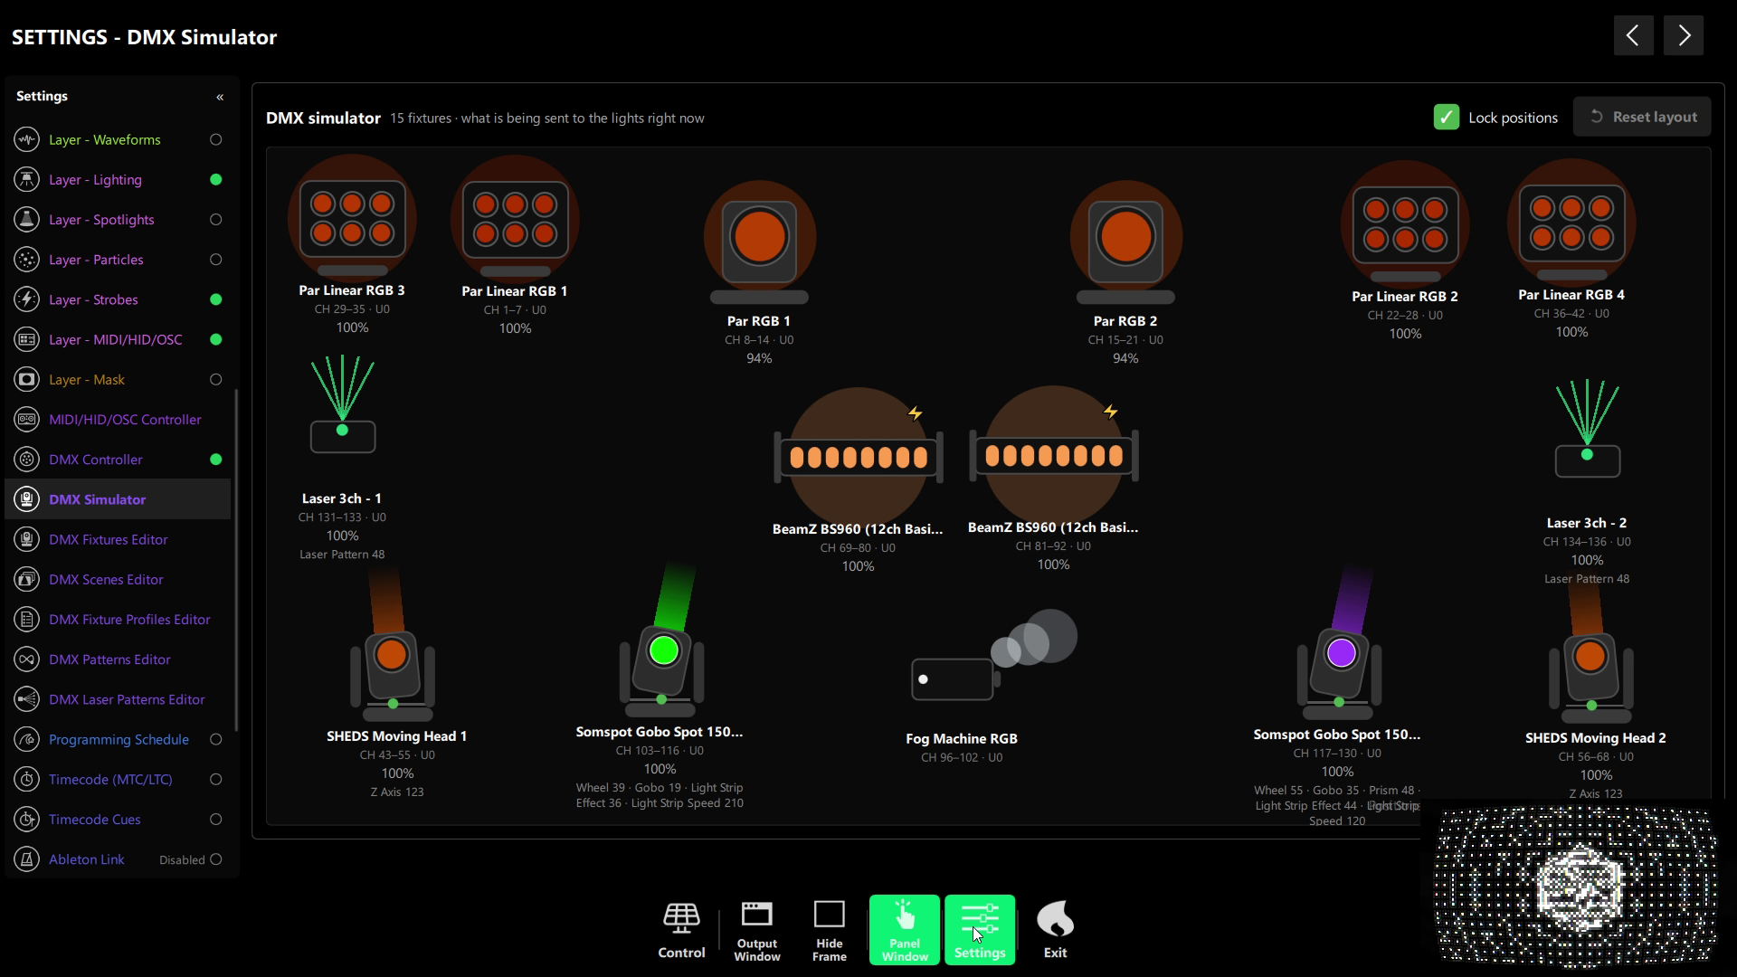Click the DMX Scenes Editor icon
The width and height of the screenshot is (1737, 977).
(27, 580)
